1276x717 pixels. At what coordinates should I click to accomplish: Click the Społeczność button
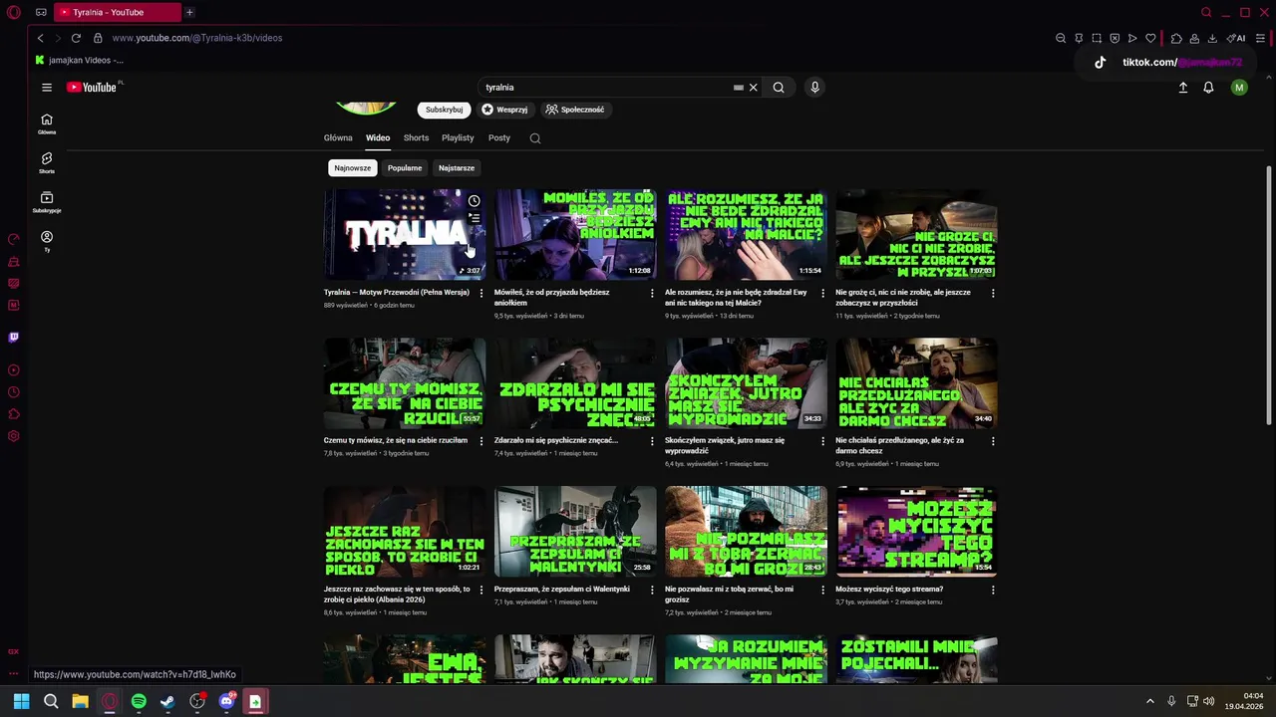pyautogui.click(x=575, y=110)
